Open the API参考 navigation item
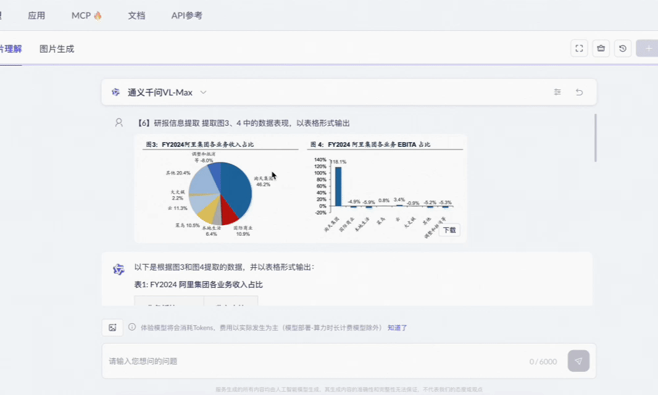Viewport: 658px width, 395px height. [x=187, y=16]
